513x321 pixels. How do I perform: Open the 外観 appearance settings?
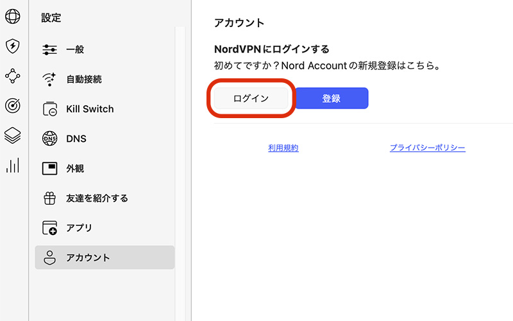tap(105, 168)
